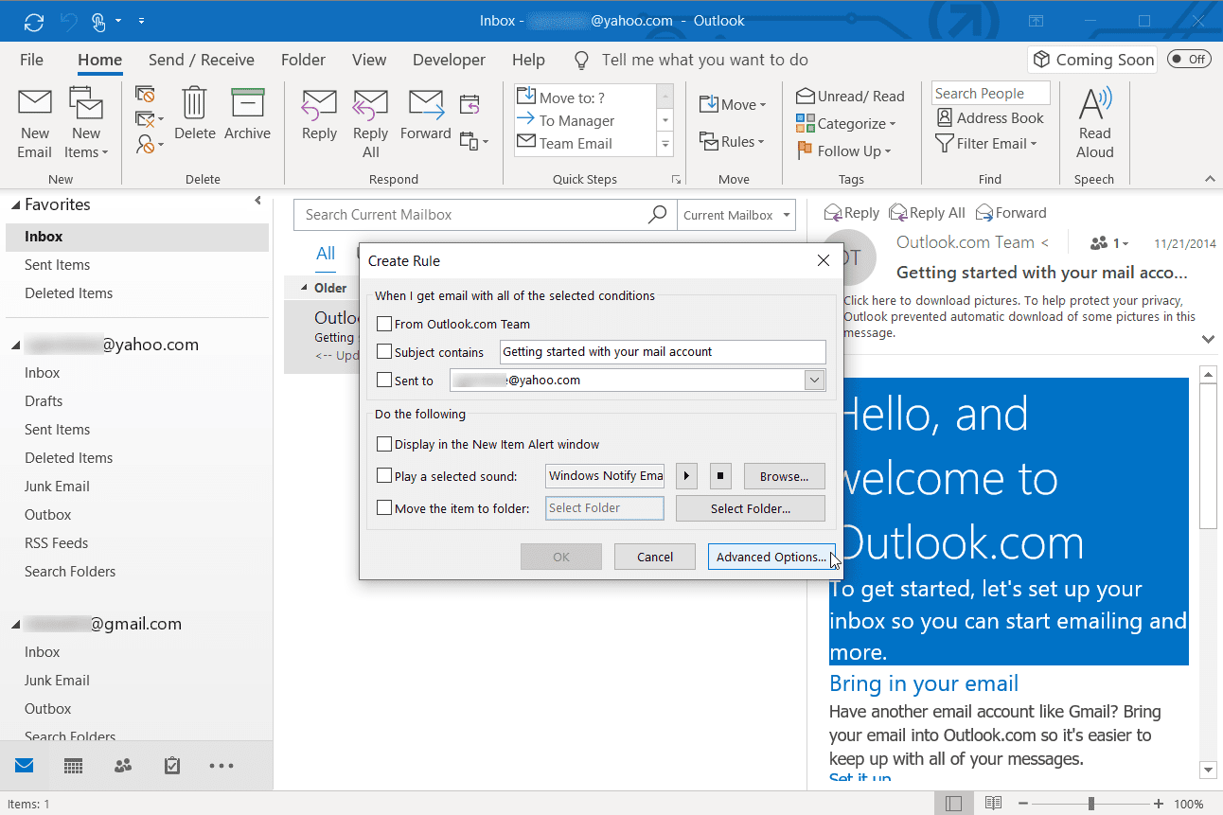Image resolution: width=1223 pixels, height=815 pixels.
Task: Click Cancel in Create Rule dialog
Action: point(655,557)
